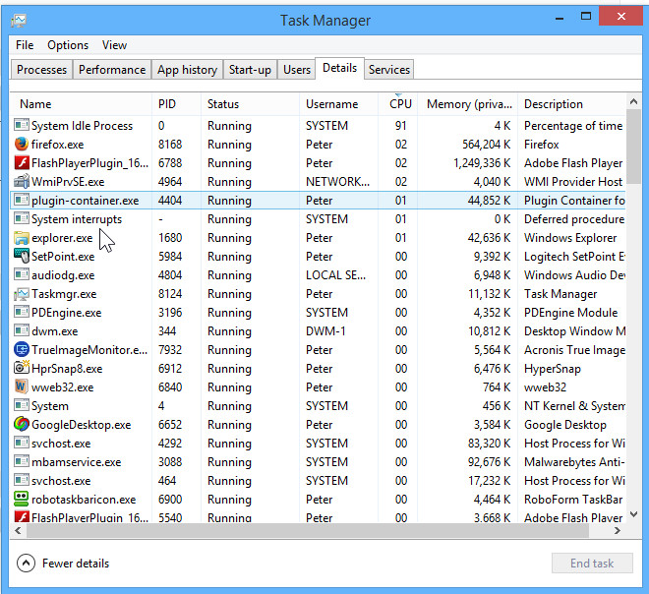
Task: Click the horizontal scrollbar right arrow
Action: pos(618,531)
